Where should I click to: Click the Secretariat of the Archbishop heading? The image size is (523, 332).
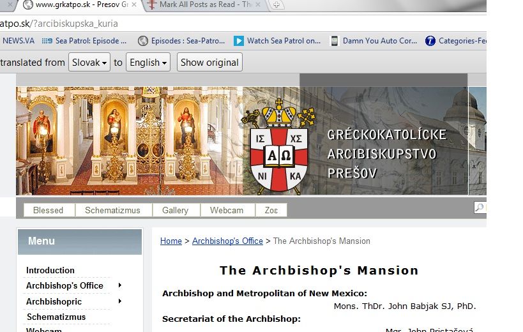231,319
